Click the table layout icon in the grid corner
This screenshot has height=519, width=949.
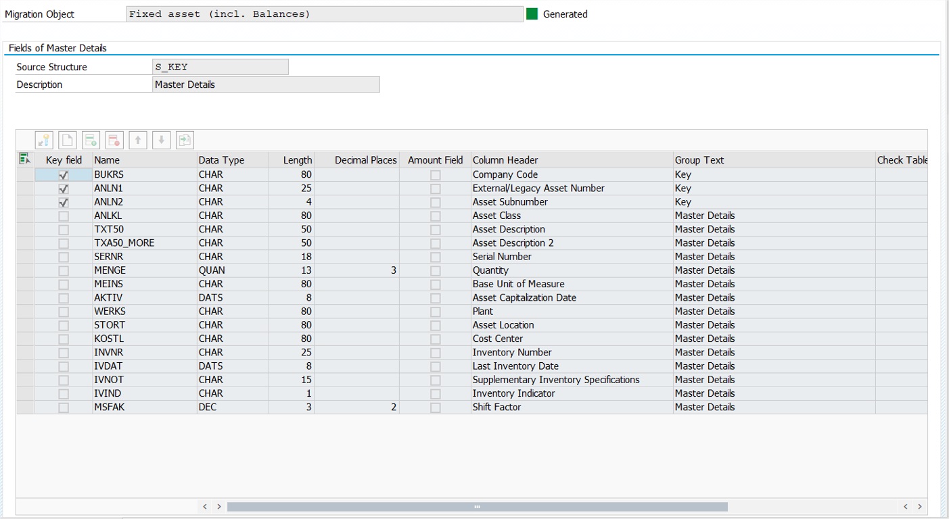(x=25, y=159)
